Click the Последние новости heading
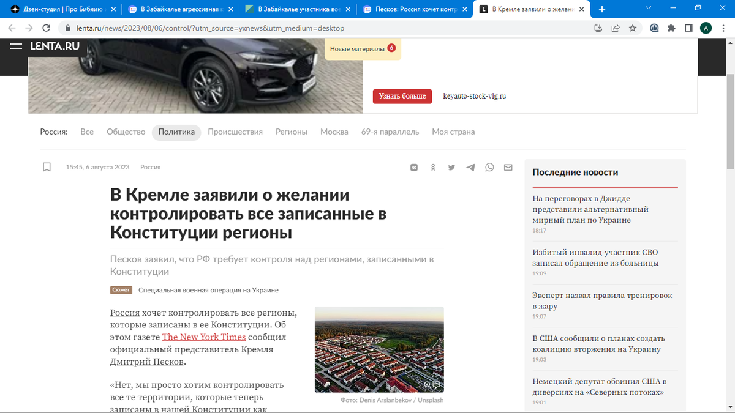 click(575, 173)
